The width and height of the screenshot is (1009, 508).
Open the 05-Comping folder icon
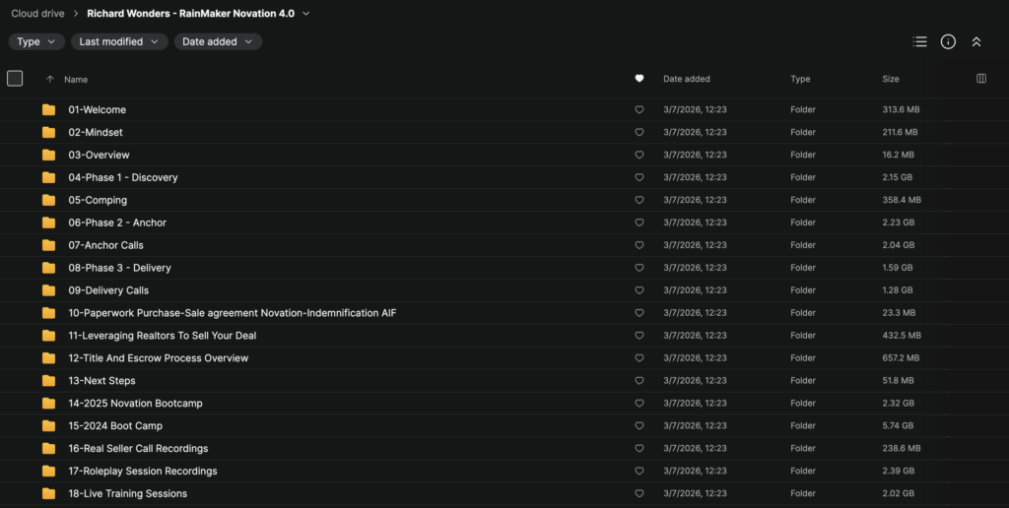[49, 200]
